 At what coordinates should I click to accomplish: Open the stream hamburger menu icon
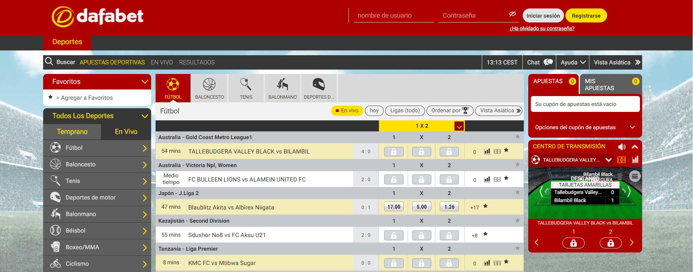(635, 176)
